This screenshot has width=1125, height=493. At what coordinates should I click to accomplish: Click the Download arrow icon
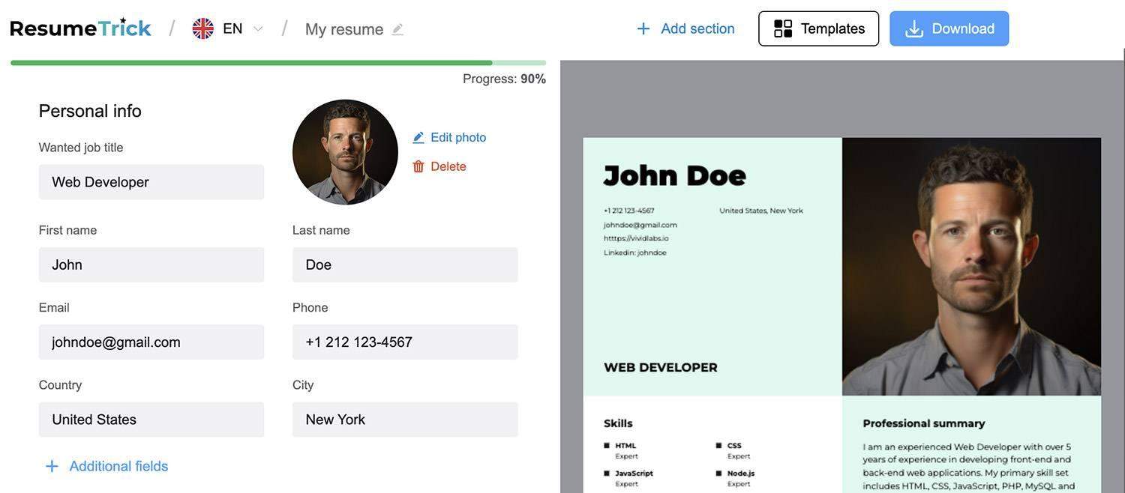pyautogui.click(x=914, y=28)
